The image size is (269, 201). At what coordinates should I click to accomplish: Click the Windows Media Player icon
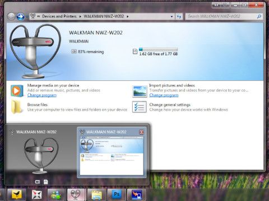pyautogui.click(x=17, y=90)
